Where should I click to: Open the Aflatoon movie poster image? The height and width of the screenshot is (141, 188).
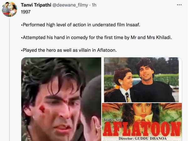[x=142, y=122]
